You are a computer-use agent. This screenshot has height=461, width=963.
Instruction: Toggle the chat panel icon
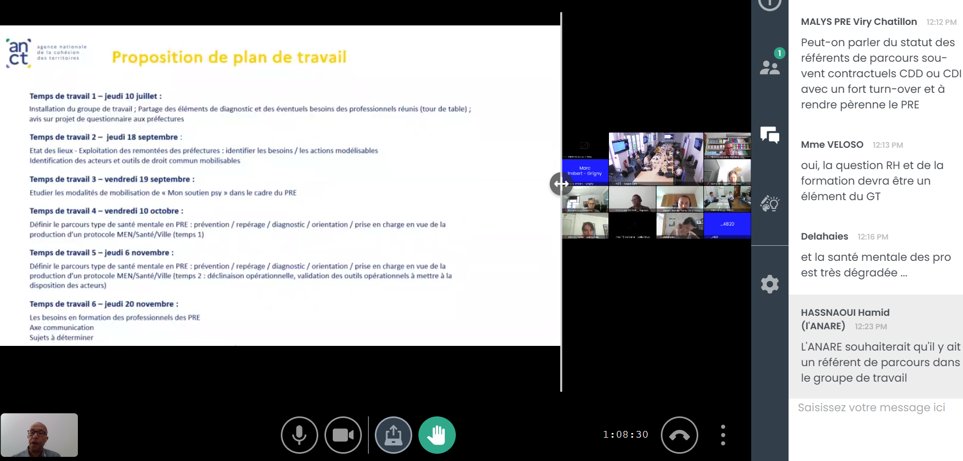pos(769,135)
